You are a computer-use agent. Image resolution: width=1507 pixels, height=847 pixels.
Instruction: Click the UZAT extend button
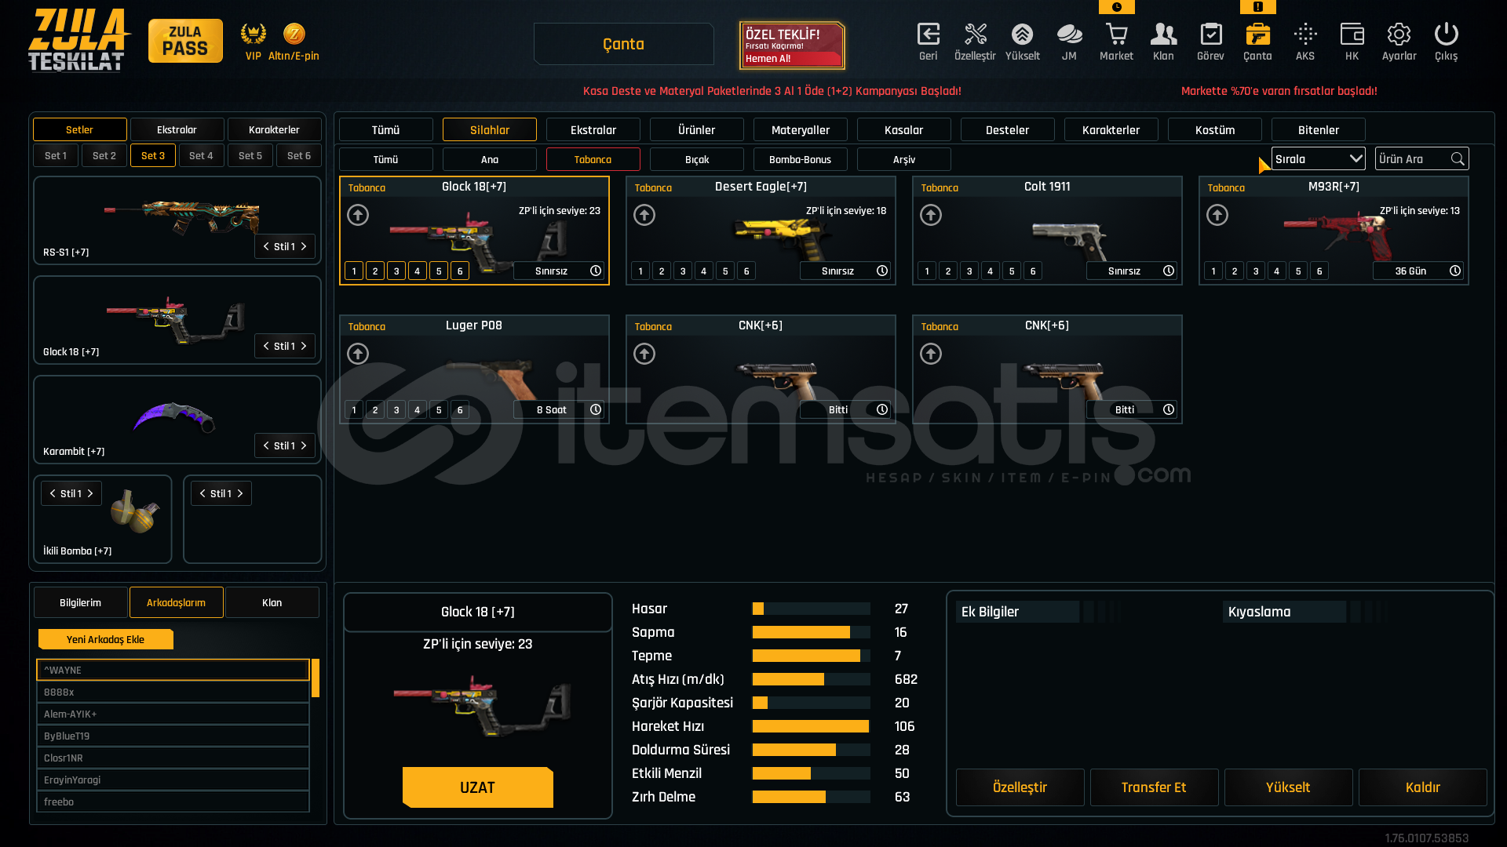tap(477, 787)
